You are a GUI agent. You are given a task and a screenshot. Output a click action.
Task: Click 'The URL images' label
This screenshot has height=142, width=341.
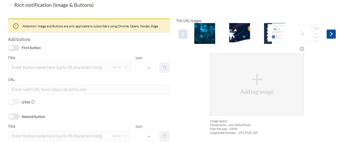pos(189,21)
